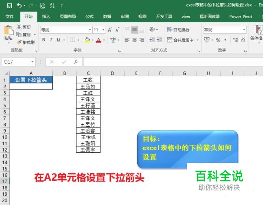
Task: Click the Copy (复制) icon
Action: tap(19, 34)
